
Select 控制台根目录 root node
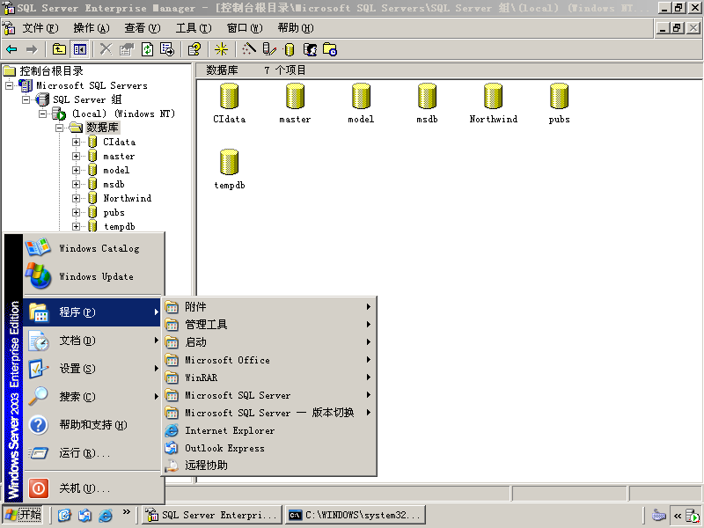(x=51, y=71)
